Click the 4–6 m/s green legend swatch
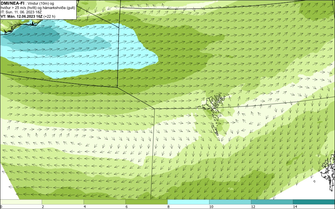This screenshot has height=209, width=335. tap(105, 202)
